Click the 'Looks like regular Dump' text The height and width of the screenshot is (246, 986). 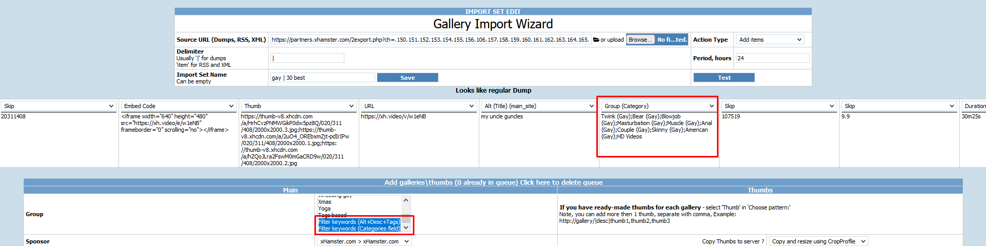(493, 90)
